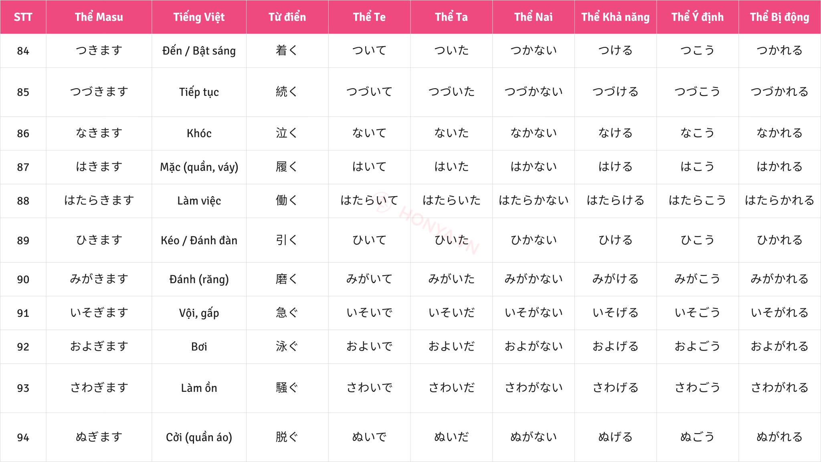Select the Làm ồn cell
This screenshot has height=462, width=821.
(x=199, y=388)
